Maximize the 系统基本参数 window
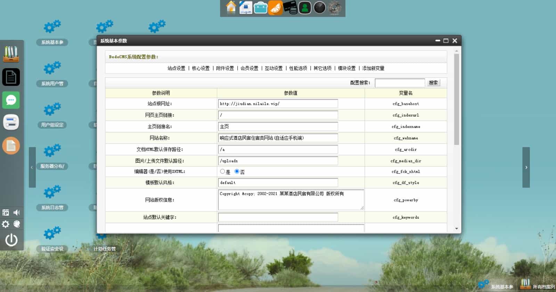The width and height of the screenshot is (556, 292). 446,41
